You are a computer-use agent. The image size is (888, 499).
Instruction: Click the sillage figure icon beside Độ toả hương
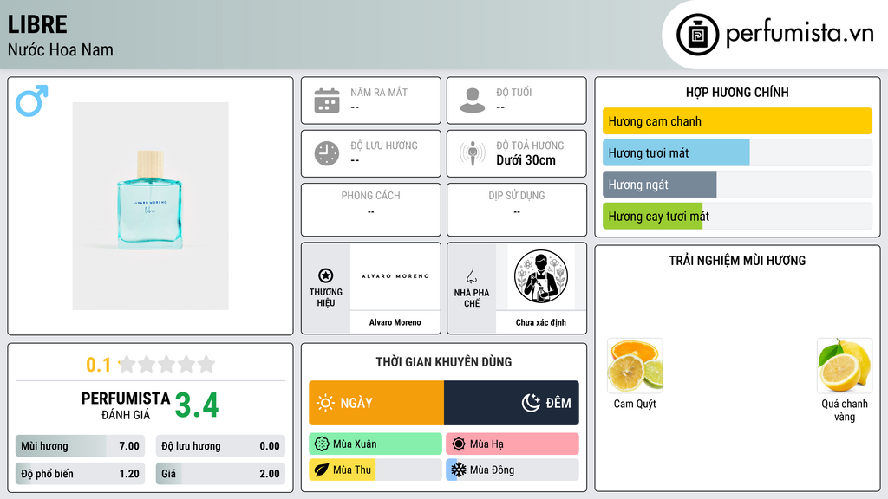473,153
